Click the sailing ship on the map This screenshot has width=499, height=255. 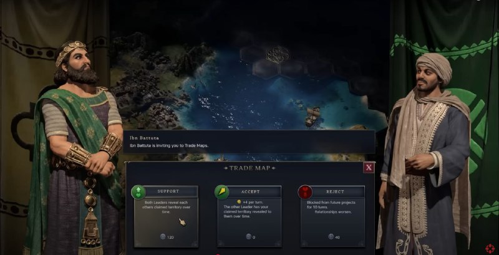point(312,116)
